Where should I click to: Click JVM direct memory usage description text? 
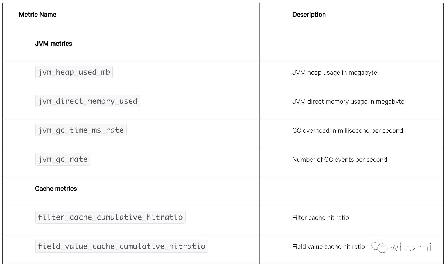click(x=348, y=102)
